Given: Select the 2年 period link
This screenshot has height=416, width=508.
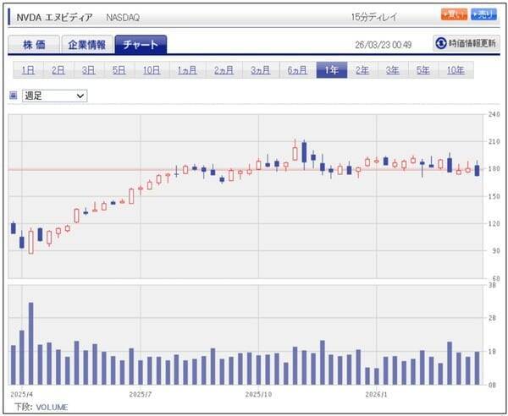Looking at the screenshot, I should click(x=362, y=70).
